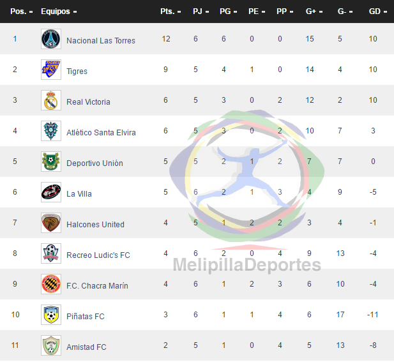The image size is (394, 362).
Task: Open the Nacional Las Torres link
Action: (x=101, y=41)
